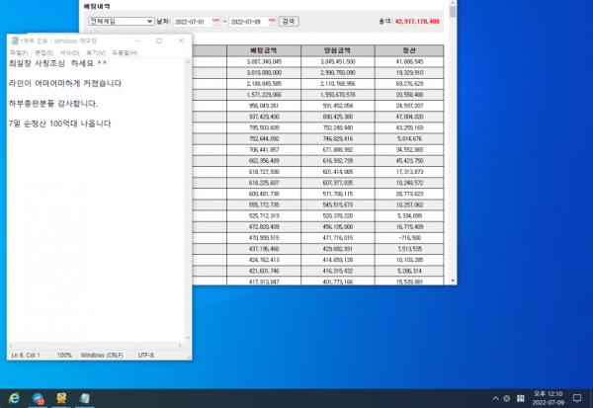Open Notepad's 서식 menu
Screen dimensions: 593x408
[x=69, y=51]
